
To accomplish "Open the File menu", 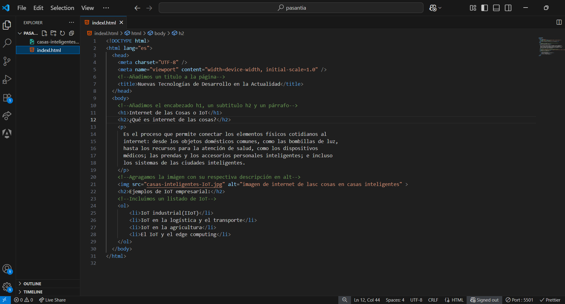I will (x=22, y=8).
